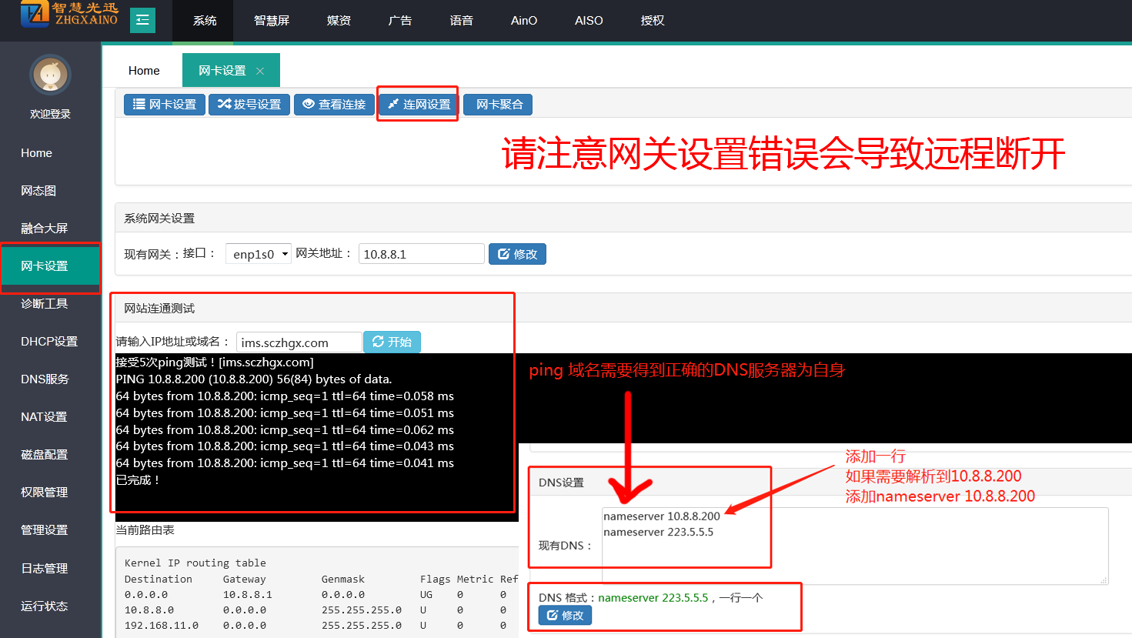Close the 网卡设置 tab with X

pyautogui.click(x=260, y=71)
